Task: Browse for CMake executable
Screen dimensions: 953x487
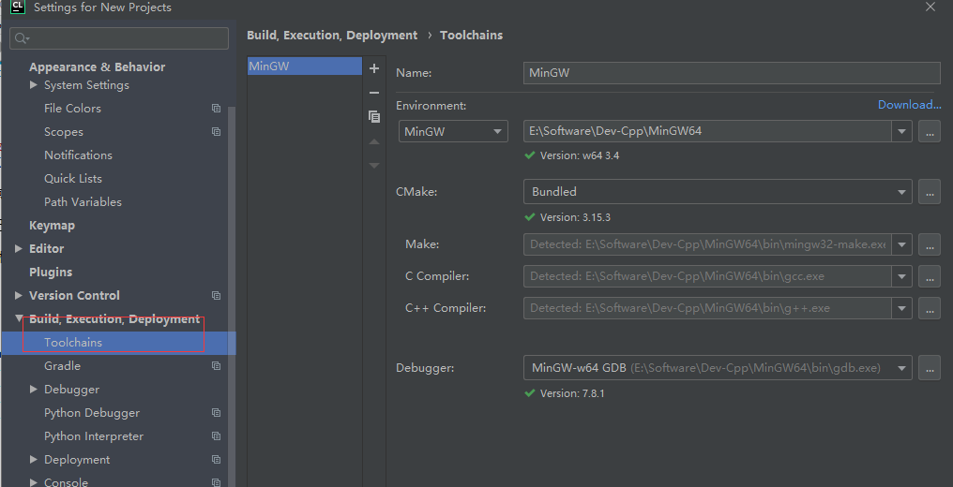Action: [930, 192]
